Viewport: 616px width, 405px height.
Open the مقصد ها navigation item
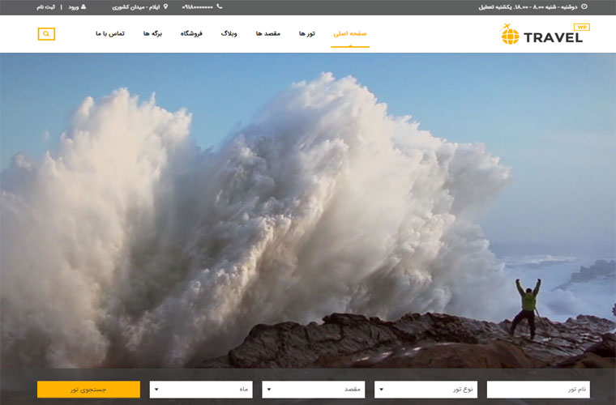267,34
